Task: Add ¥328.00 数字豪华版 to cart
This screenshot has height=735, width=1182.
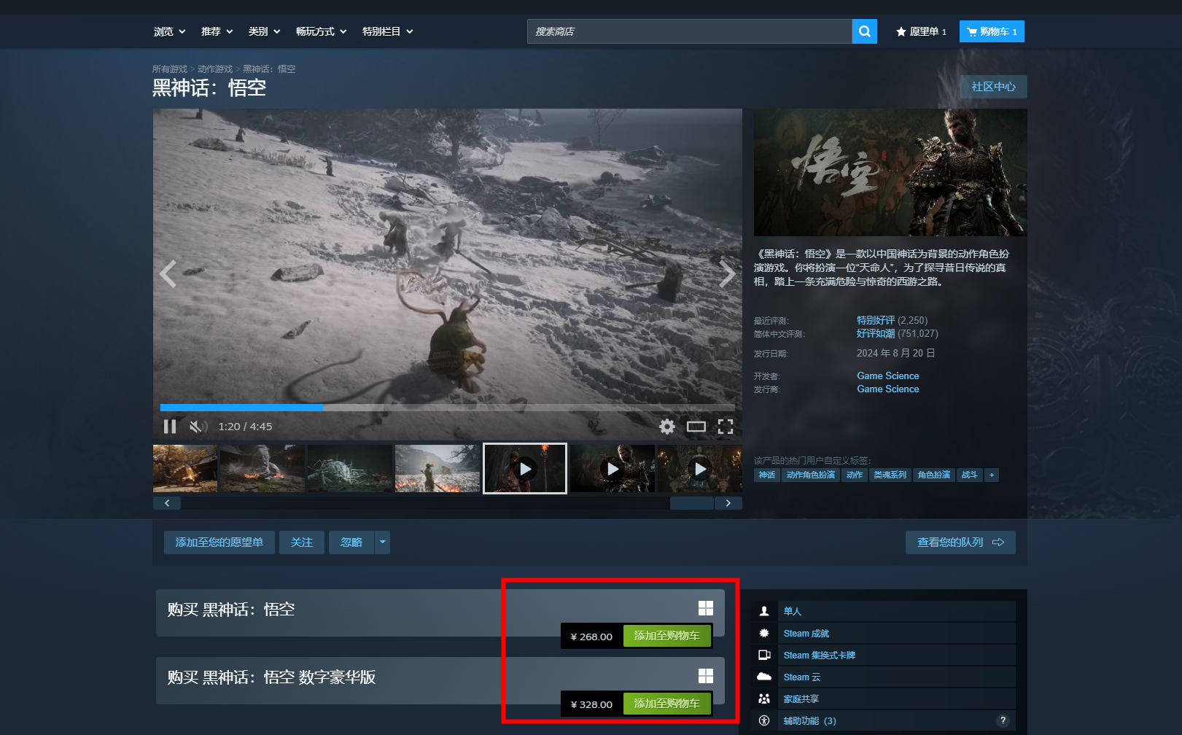Action: (x=667, y=704)
